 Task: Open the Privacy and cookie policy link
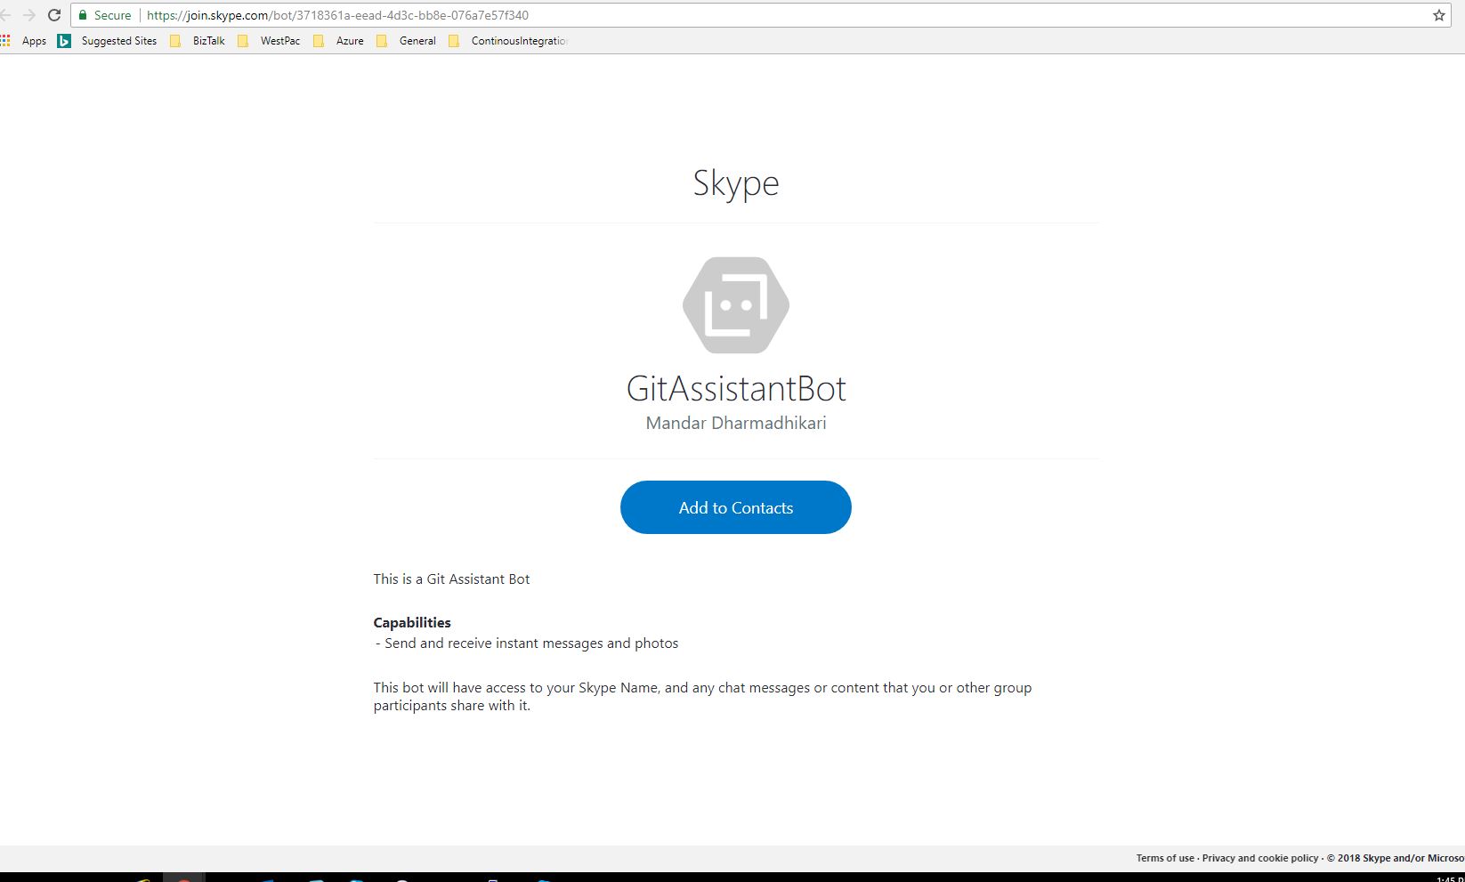pyautogui.click(x=1260, y=858)
